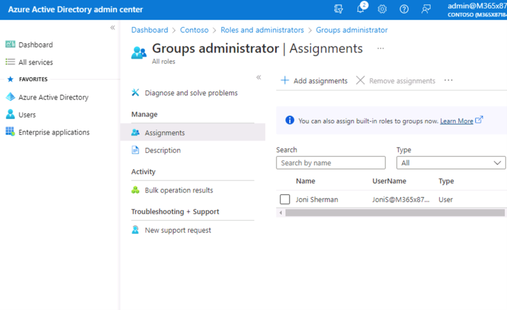Click the All services list icon

tap(10, 62)
